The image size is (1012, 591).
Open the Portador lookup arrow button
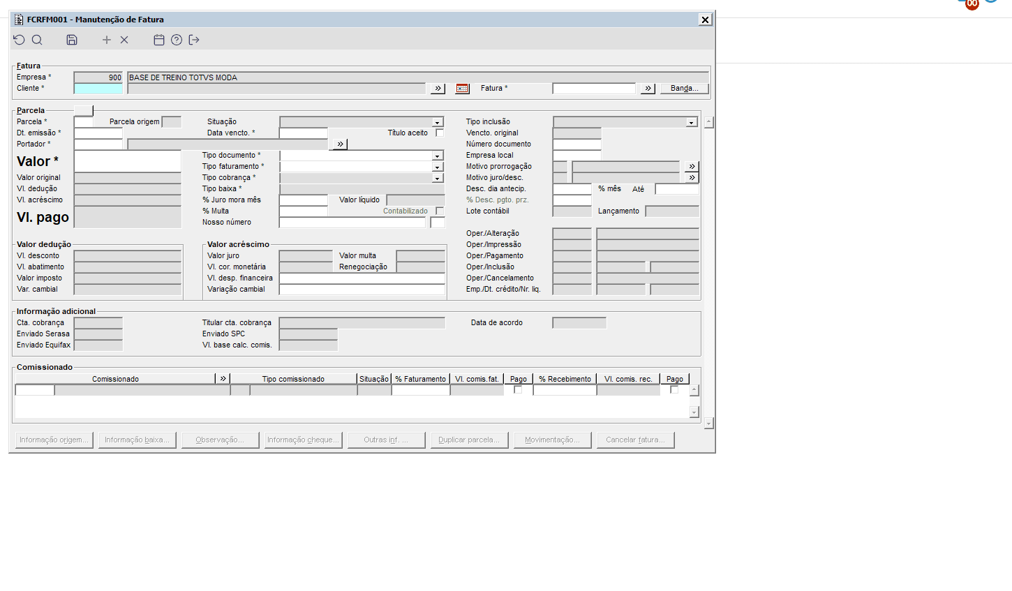340,144
